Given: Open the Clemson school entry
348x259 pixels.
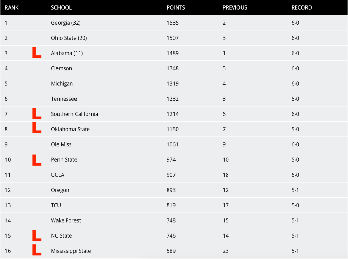Looking at the screenshot, I should [x=62, y=68].
